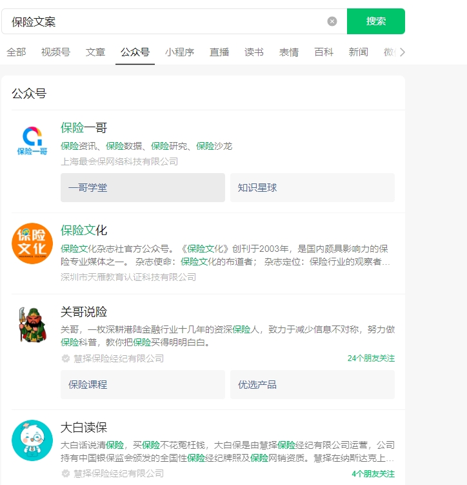Open the 保险文化 orange avatar
This screenshot has height=485, width=467.
point(32,243)
